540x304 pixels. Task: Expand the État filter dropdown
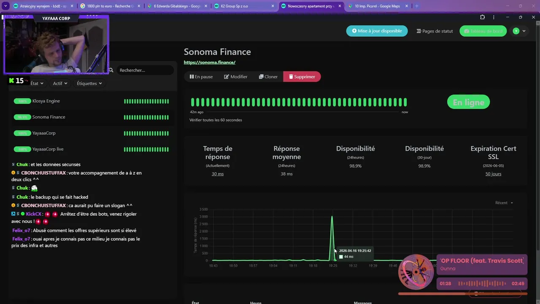pyautogui.click(x=37, y=84)
